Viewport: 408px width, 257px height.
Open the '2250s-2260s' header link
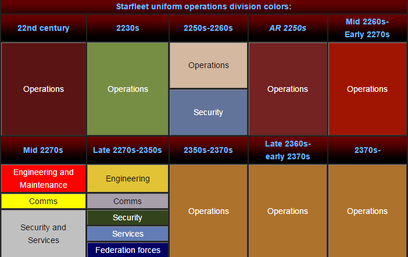tap(208, 28)
